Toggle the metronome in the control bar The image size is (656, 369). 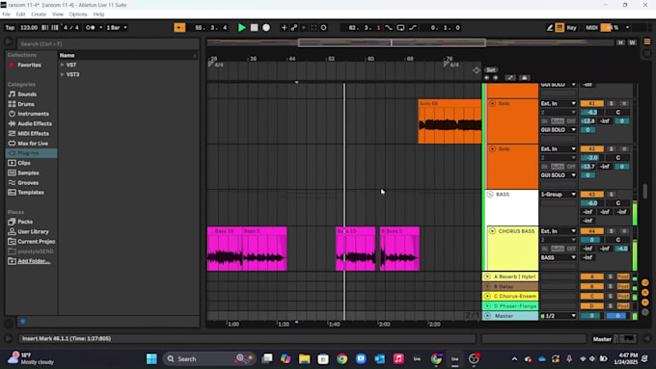91,28
